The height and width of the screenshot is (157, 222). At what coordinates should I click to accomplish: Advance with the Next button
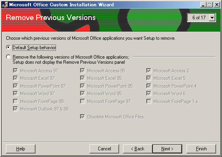167,149
